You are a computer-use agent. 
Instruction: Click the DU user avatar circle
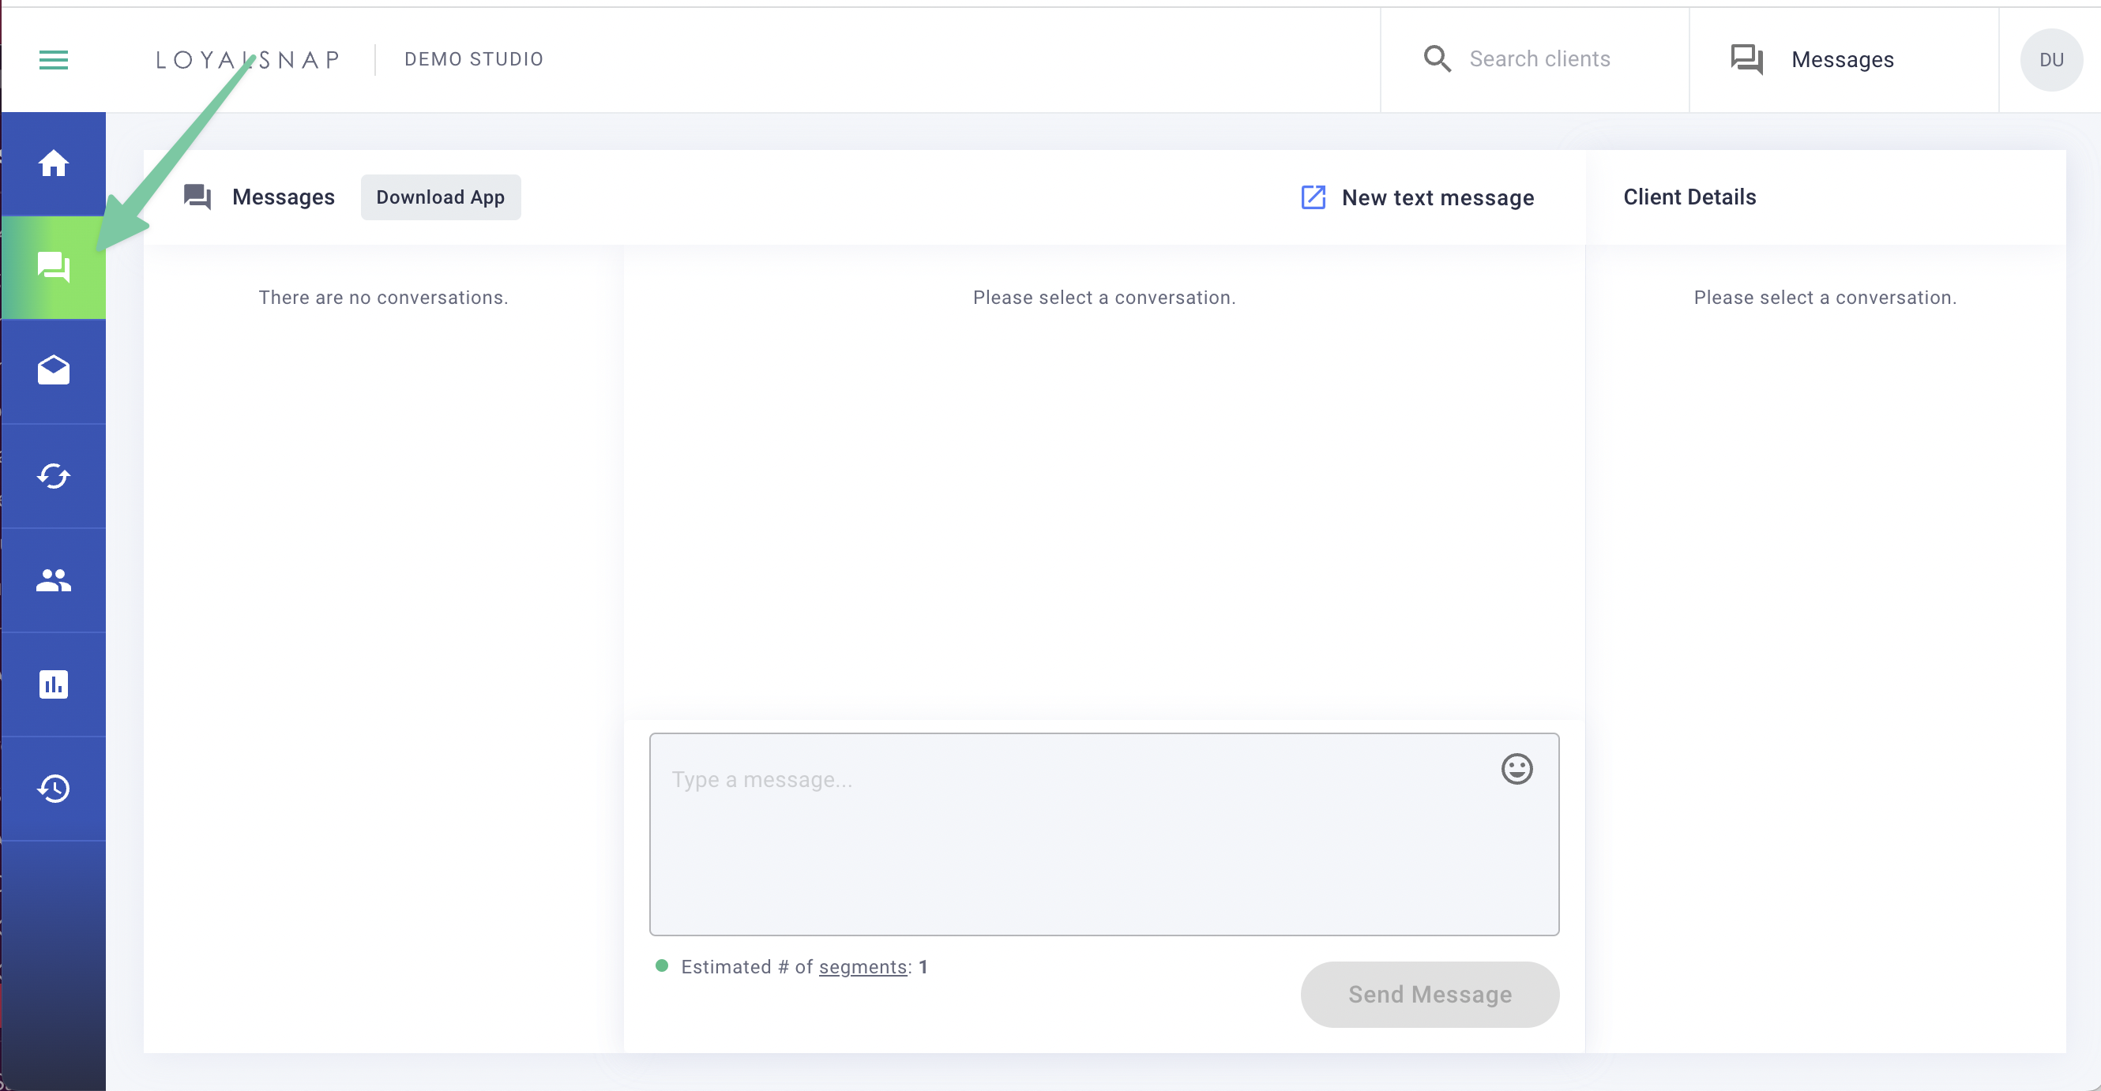tap(2050, 58)
